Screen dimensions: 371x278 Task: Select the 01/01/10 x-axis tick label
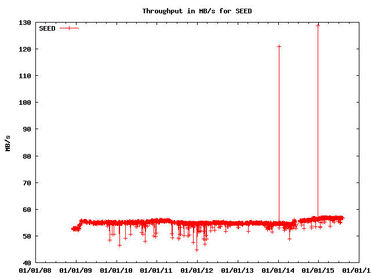point(117,269)
